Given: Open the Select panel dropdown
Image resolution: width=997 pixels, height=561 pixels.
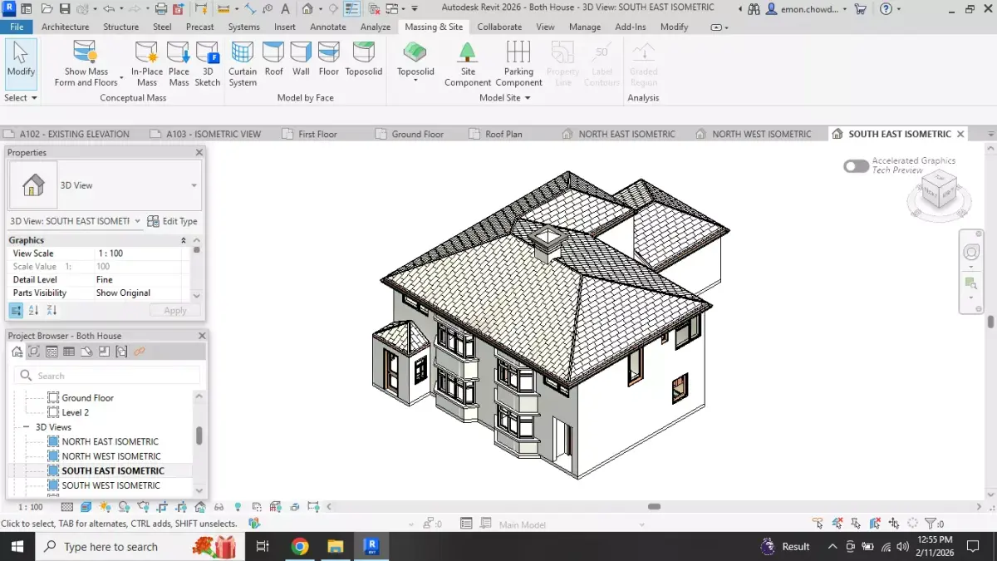Looking at the screenshot, I should point(21,98).
